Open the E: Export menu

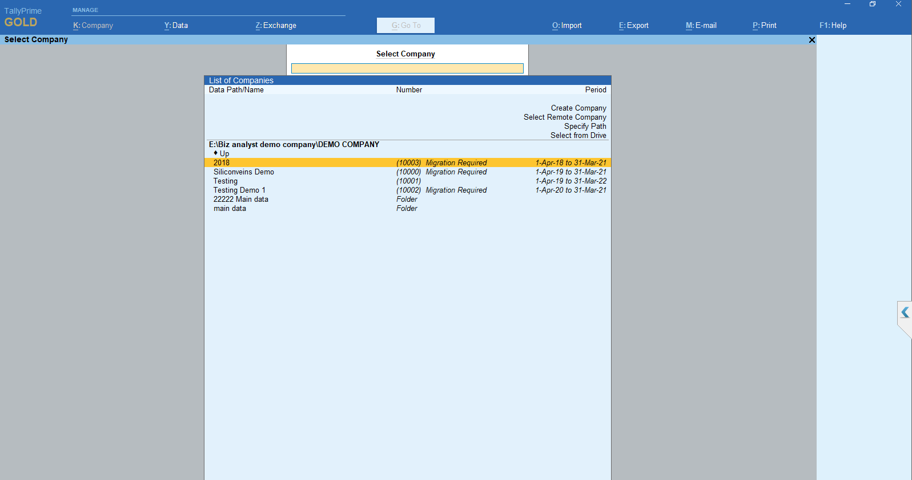coord(634,26)
